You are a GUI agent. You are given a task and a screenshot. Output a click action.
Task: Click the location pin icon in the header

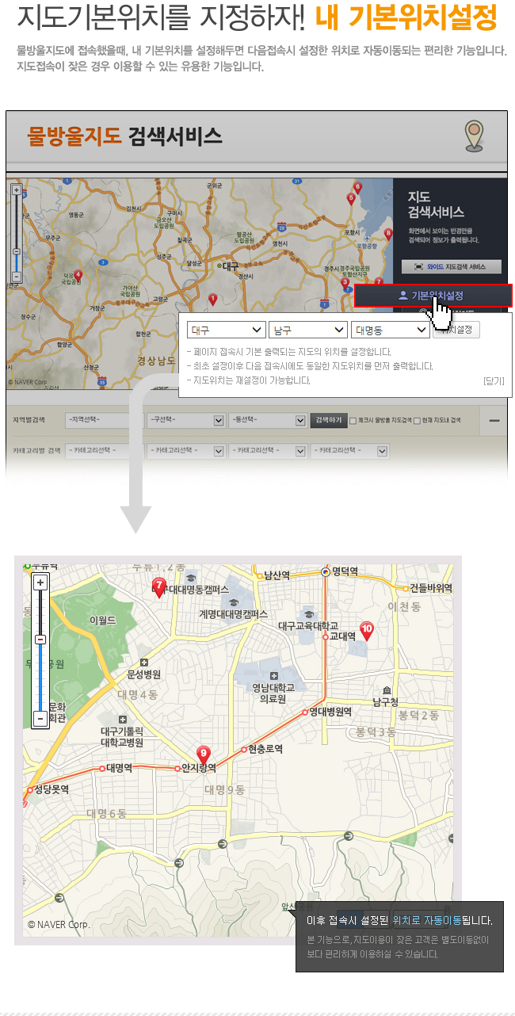pos(474,135)
